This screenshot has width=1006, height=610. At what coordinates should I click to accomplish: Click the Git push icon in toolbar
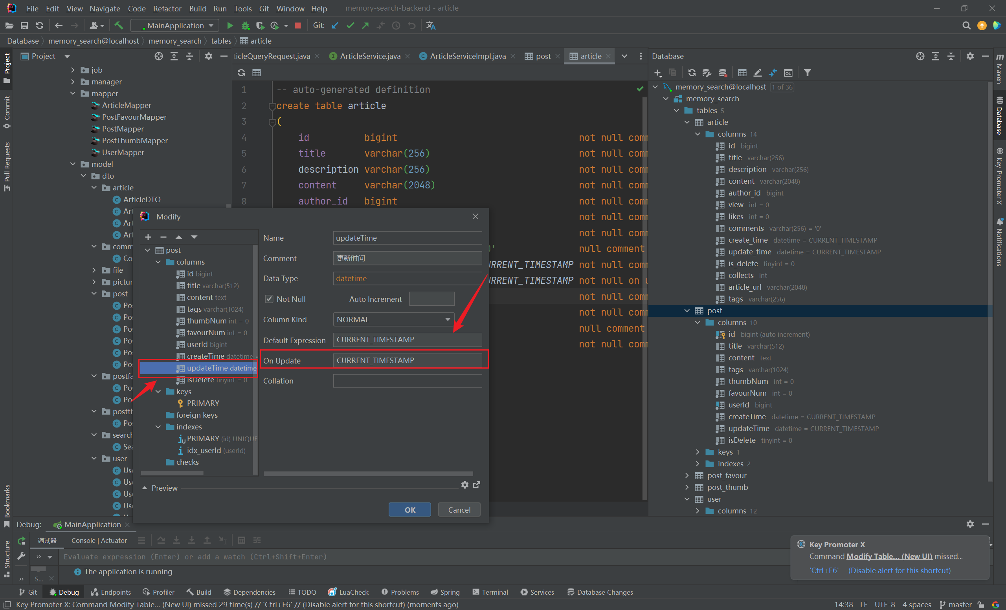click(367, 26)
